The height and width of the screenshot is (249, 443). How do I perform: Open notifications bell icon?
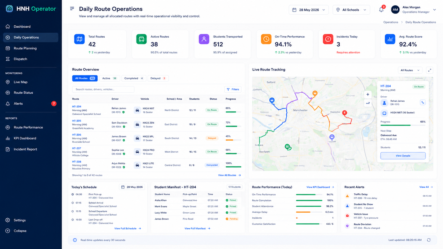(x=381, y=10)
